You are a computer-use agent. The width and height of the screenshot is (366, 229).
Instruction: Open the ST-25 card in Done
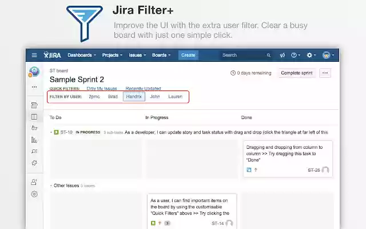(x=288, y=159)
